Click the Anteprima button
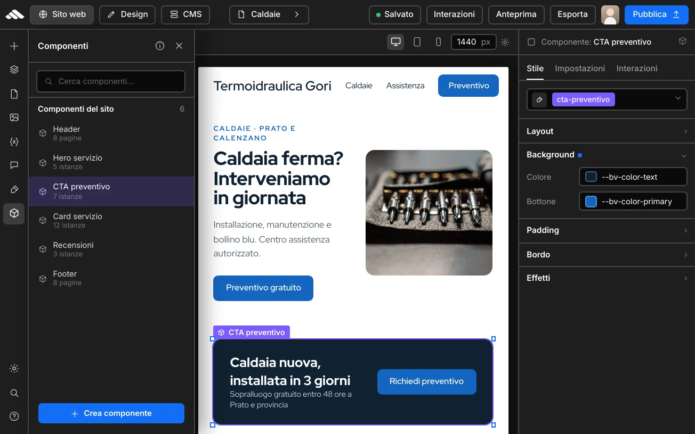The width and height of the screenshot is (695, 434). pos(516,15)
